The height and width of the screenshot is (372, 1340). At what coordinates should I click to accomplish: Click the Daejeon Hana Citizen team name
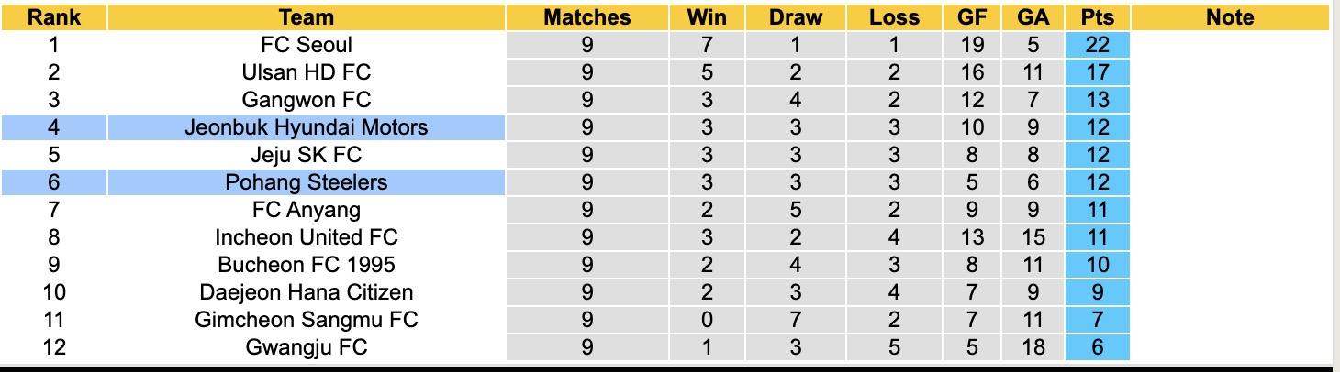point(306,292)
